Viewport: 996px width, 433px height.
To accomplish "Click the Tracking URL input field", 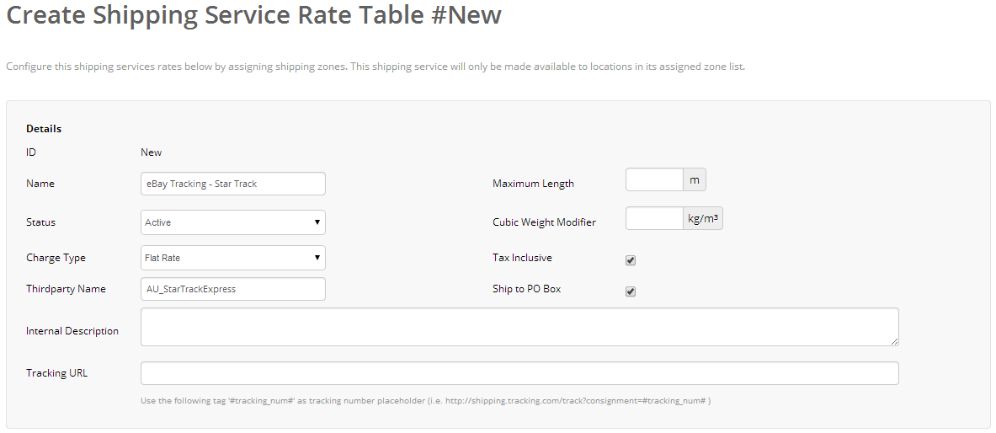I will coord(519,373).
